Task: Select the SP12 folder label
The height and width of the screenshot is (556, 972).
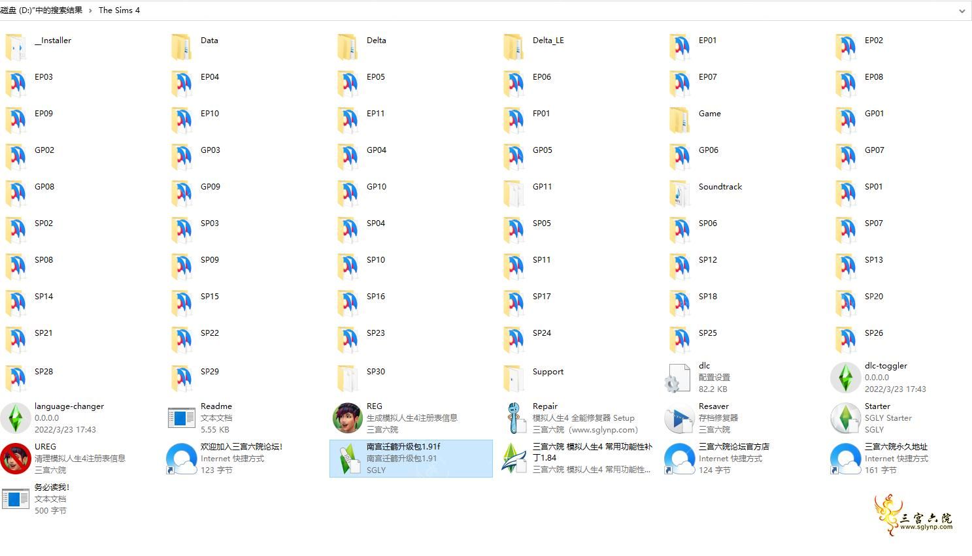Action: click(x=707, y=260)
